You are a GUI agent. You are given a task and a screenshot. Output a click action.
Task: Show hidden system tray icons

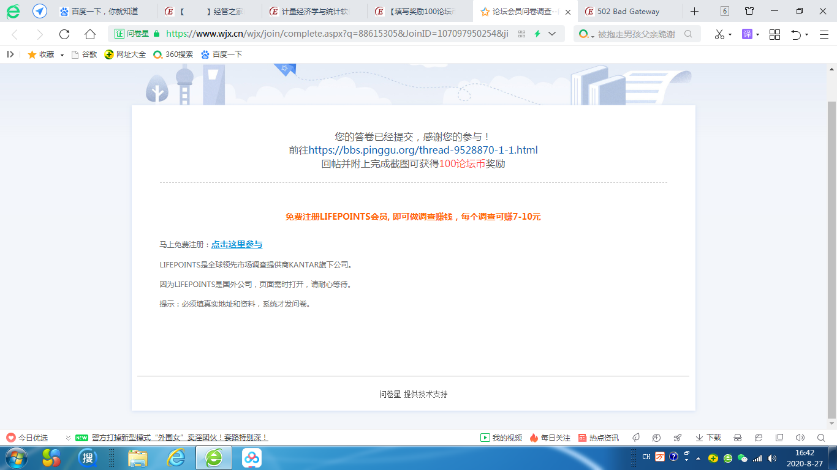coord(698,458)
